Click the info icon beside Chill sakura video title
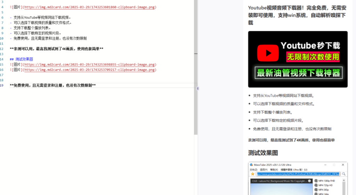Image resolution: width=356 pixels, height=195 pixels. pos(309,181)
